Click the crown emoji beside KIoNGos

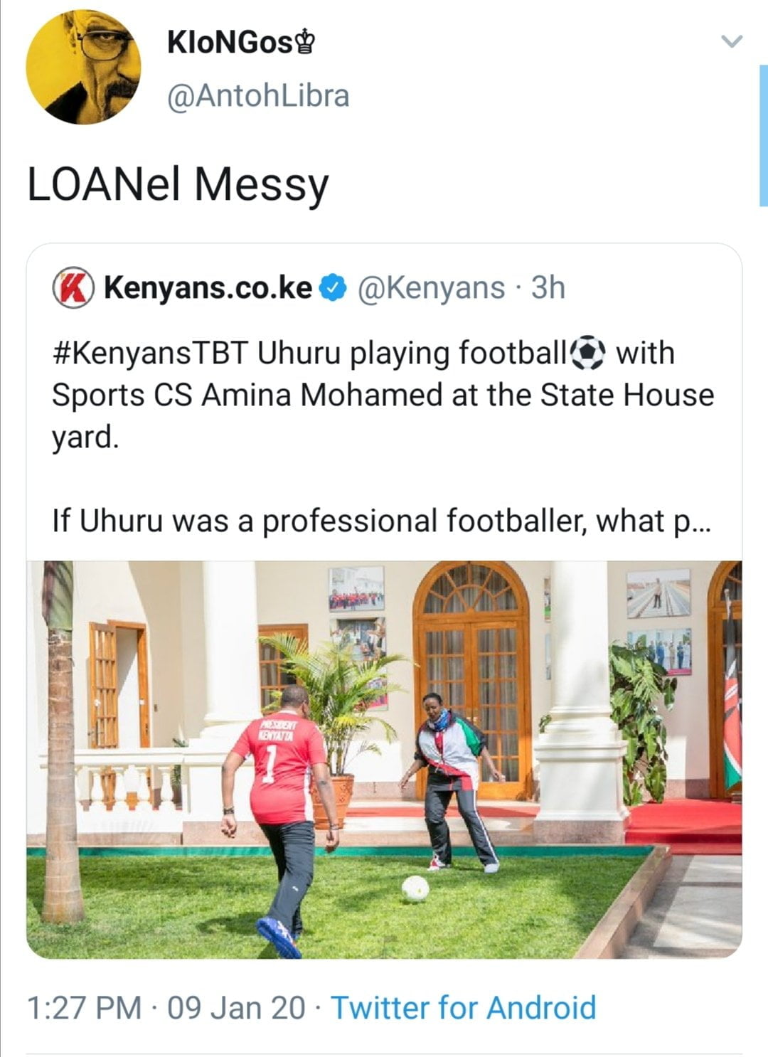click(305, 43)
